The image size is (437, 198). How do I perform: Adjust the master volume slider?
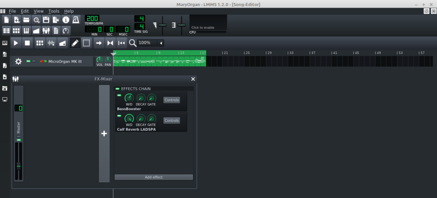162,25
